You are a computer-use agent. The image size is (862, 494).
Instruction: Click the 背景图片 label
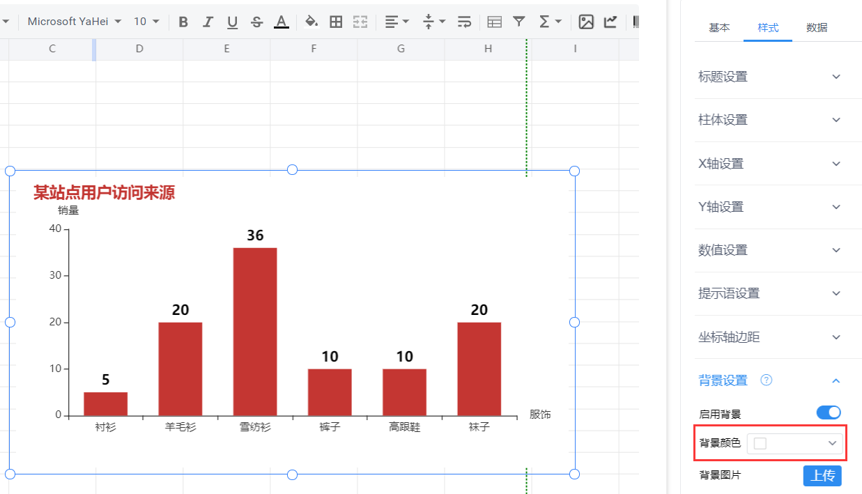click(720, 475)
